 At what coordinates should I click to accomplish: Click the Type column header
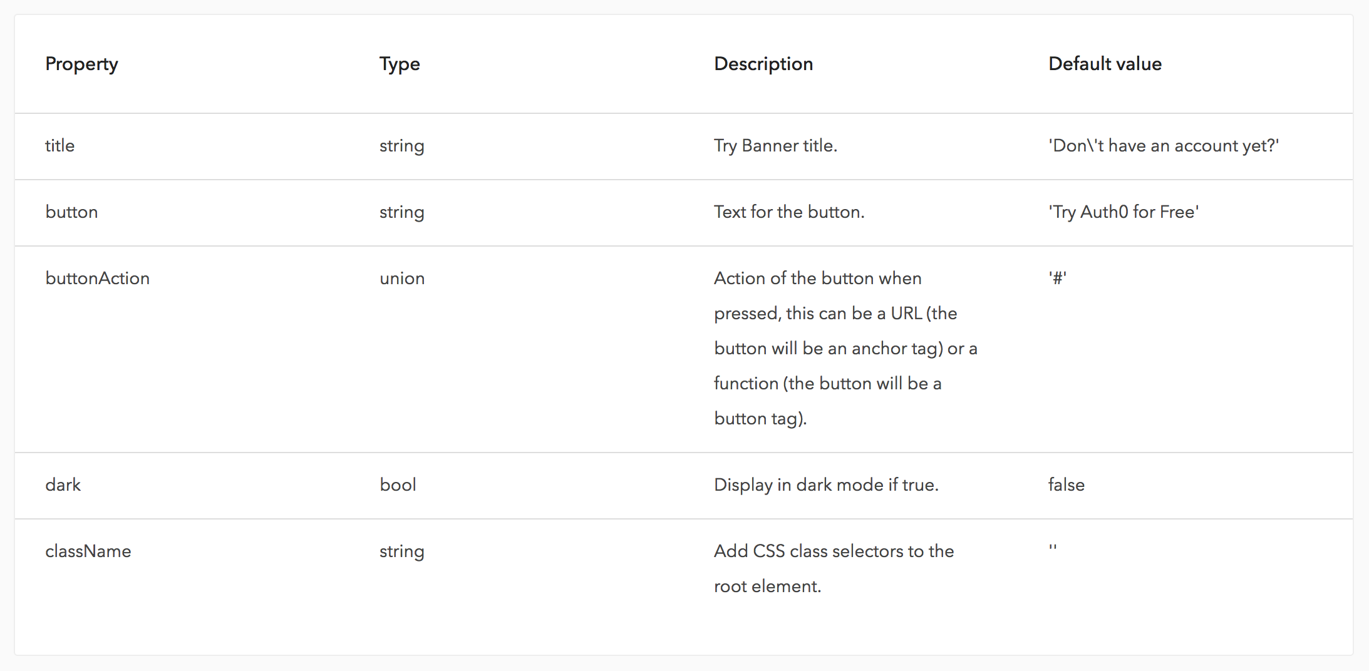pyautogui.click(x=400, y=64)
